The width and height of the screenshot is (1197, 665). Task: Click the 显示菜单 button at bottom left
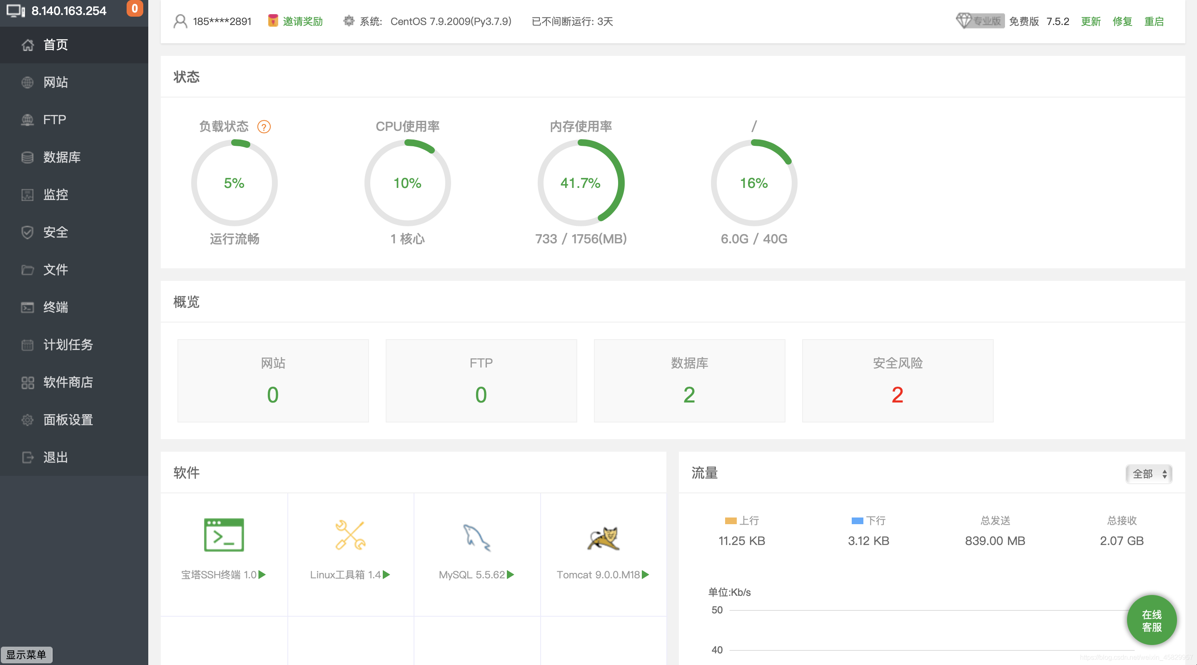coord(26,654)
